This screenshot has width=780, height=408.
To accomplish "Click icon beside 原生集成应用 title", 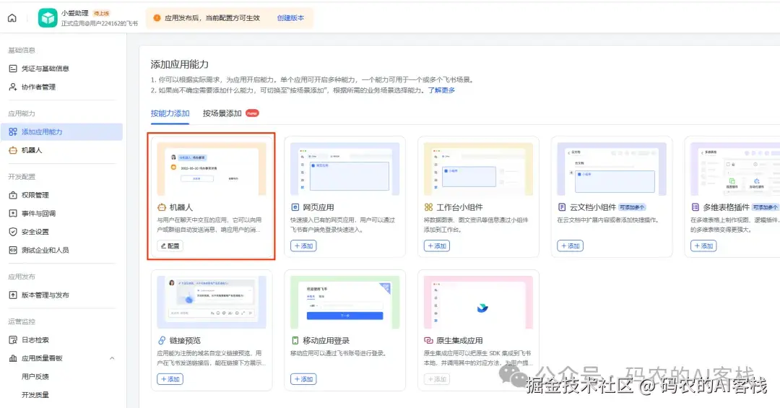I will [x=428, y=340].
